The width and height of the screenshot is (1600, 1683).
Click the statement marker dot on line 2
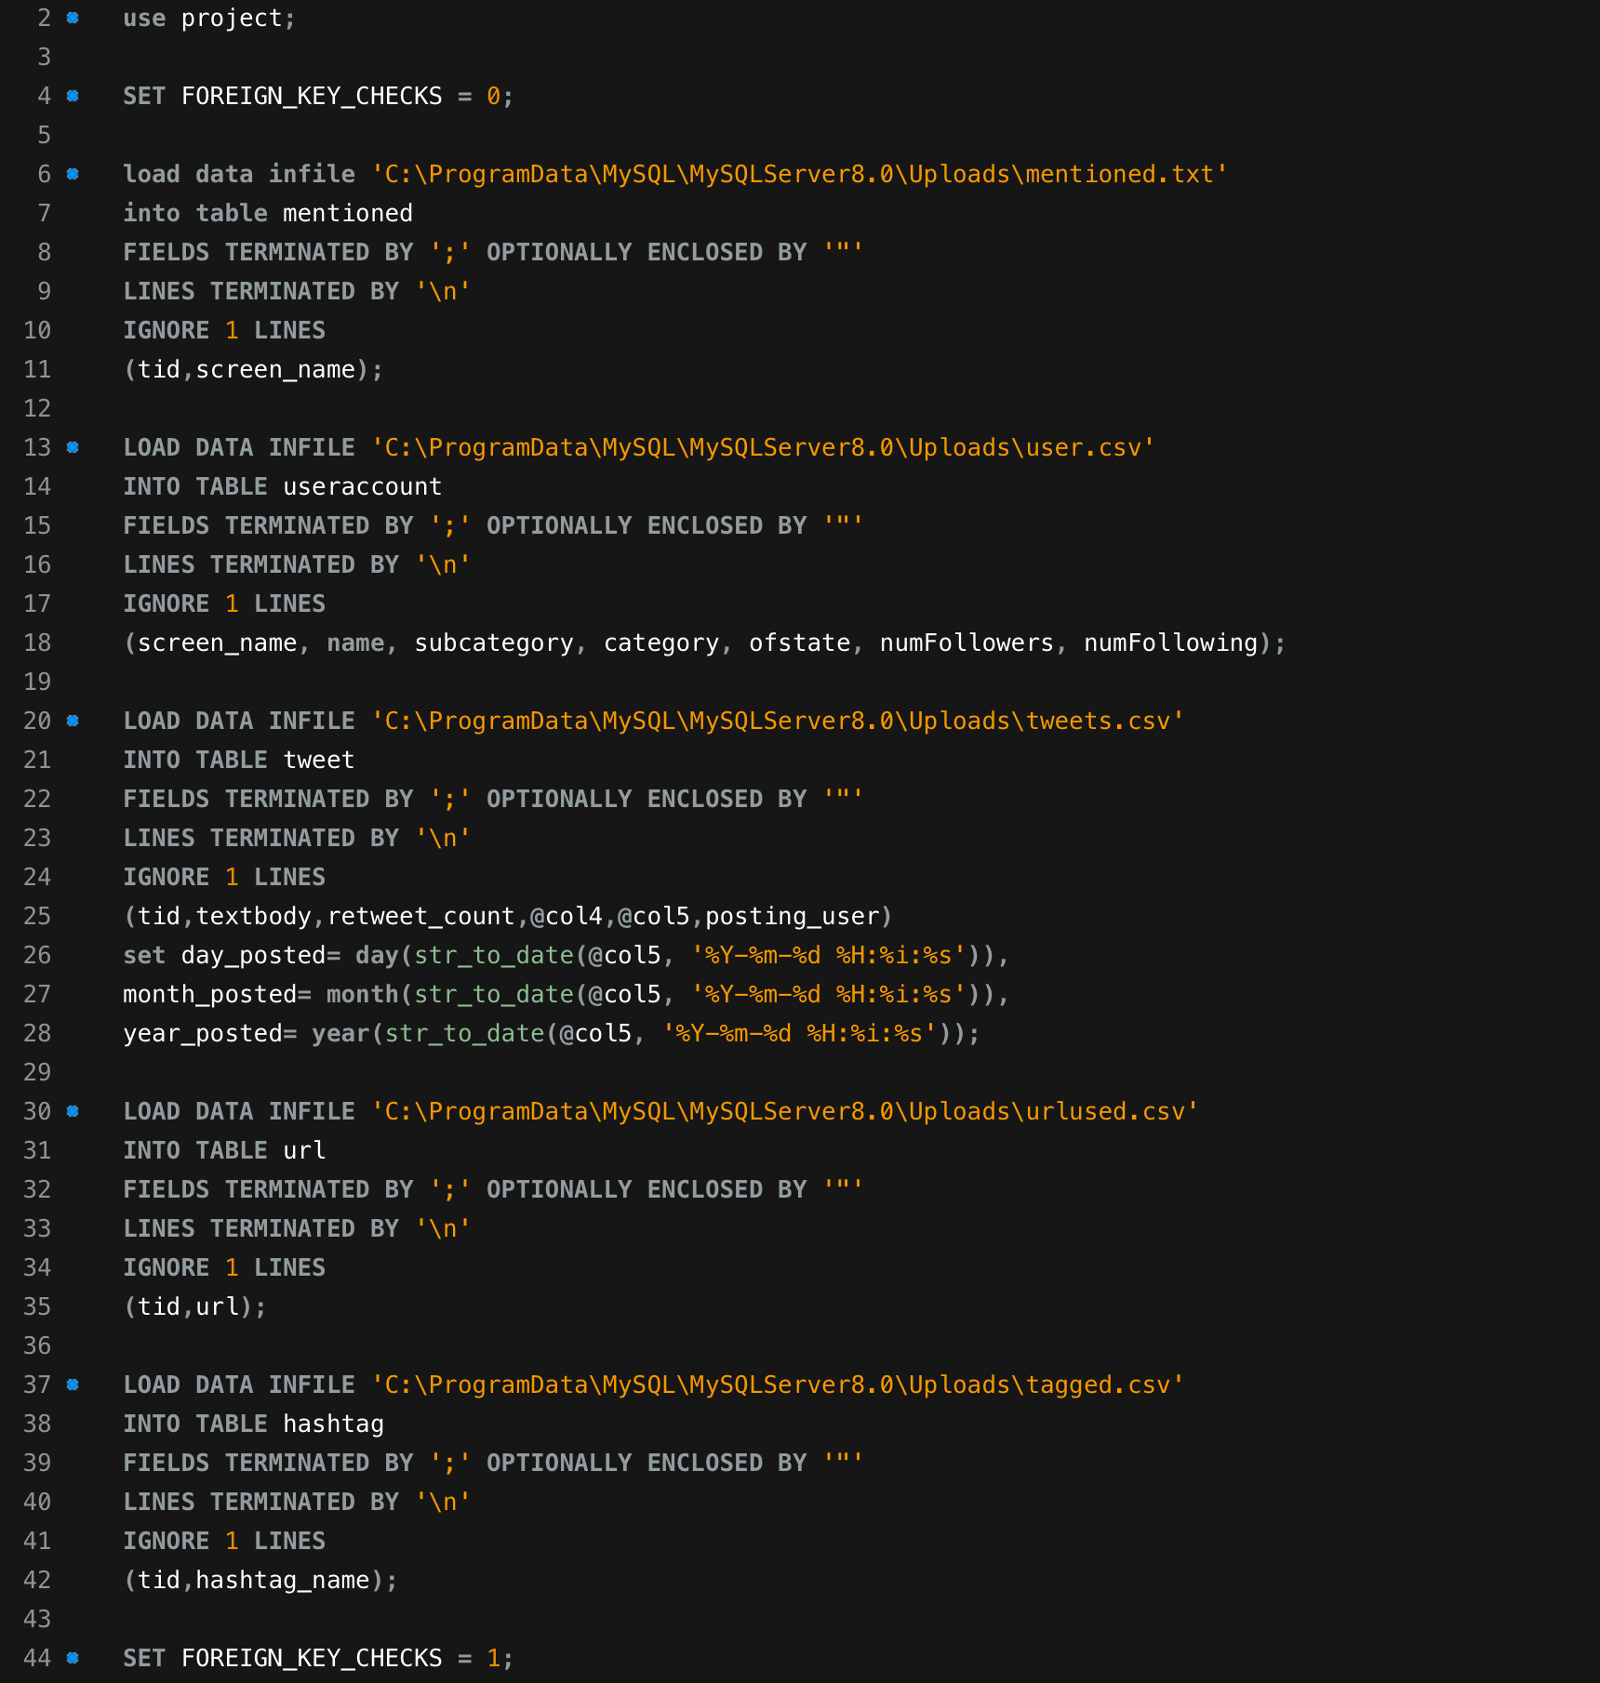tap(73, 19)
